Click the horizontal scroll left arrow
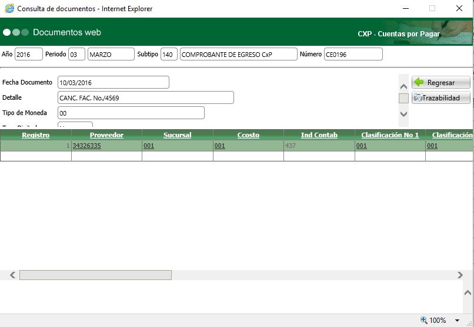This screenshot has width=474, height=327. [x=12, y=275]
